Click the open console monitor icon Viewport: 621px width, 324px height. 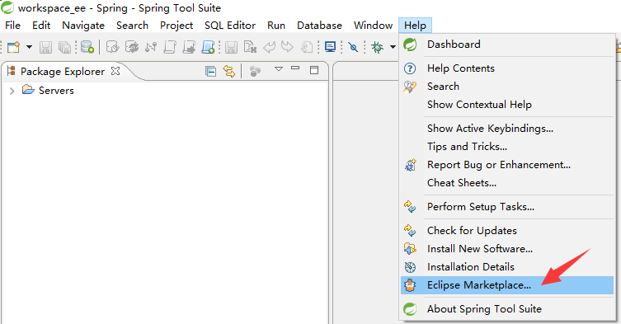[x=330, y=47]
